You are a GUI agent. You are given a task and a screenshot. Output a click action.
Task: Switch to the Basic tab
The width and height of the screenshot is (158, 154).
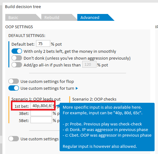tap(22, 17)
